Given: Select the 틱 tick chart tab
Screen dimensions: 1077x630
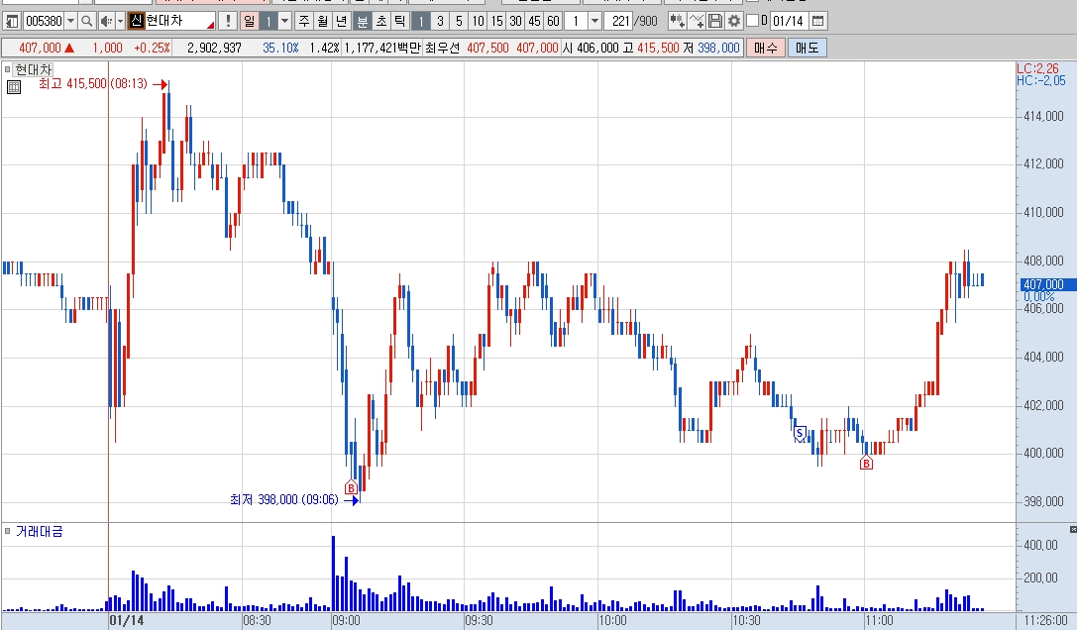Looking at the screenshot, I should 399,22.
